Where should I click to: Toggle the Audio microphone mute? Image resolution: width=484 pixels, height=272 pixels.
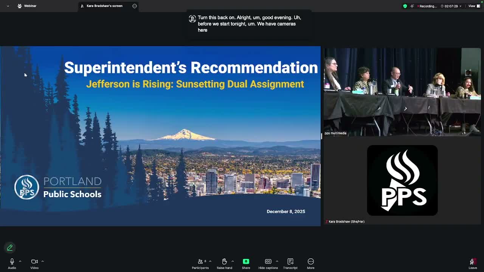(12, 261)
